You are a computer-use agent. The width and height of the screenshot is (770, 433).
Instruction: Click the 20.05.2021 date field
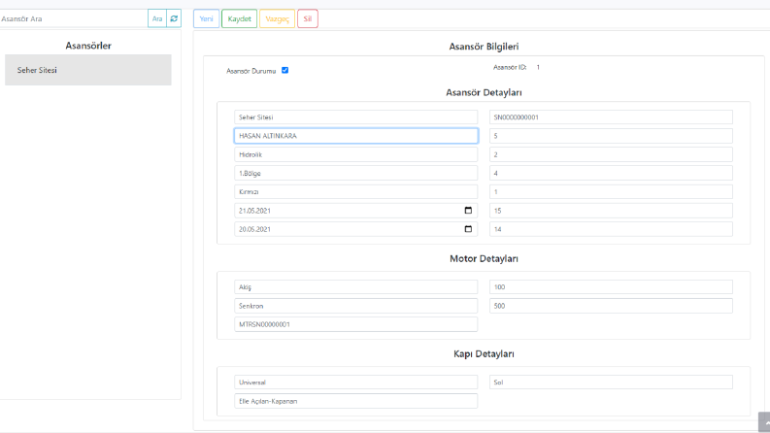[x=355, y=229]
